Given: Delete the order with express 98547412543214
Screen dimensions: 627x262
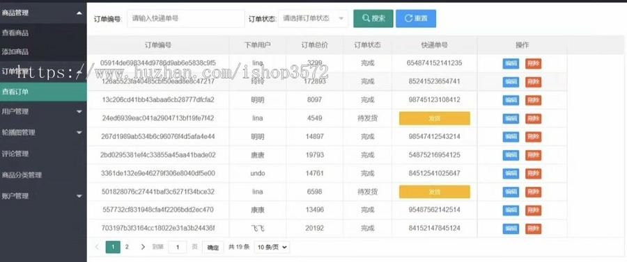Looking at the screenshot, I should [533, 137].
